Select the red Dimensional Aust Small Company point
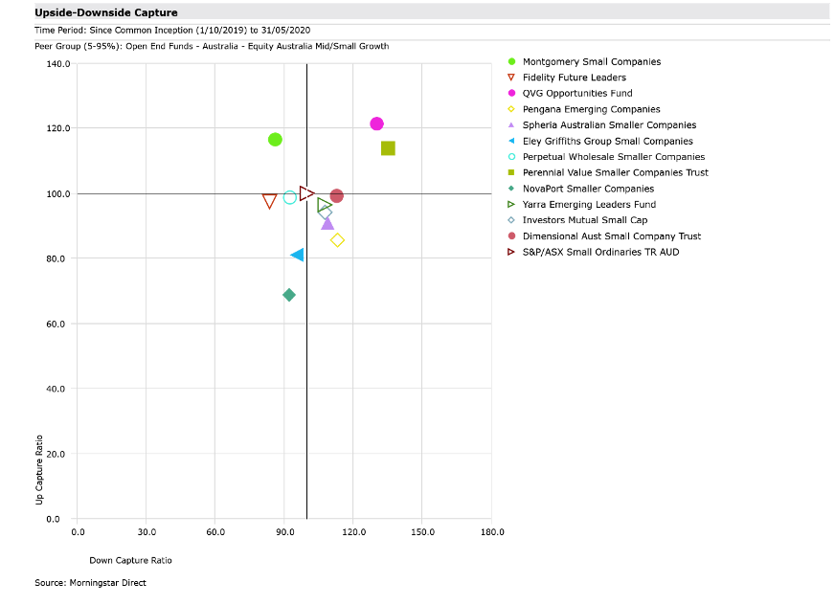Viewport: 835px width, 605px height. 336,196
